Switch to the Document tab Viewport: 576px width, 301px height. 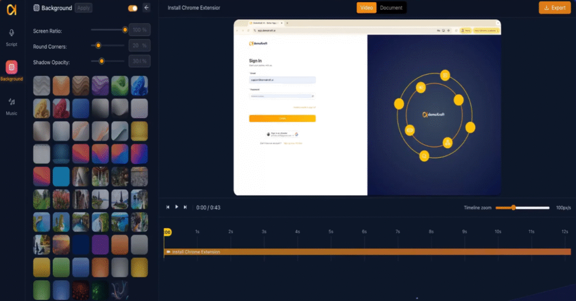click(391, 8)
